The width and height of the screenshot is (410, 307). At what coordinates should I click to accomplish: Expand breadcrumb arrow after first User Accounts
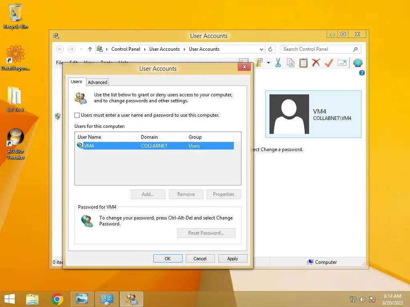click(x=184, y=49)
